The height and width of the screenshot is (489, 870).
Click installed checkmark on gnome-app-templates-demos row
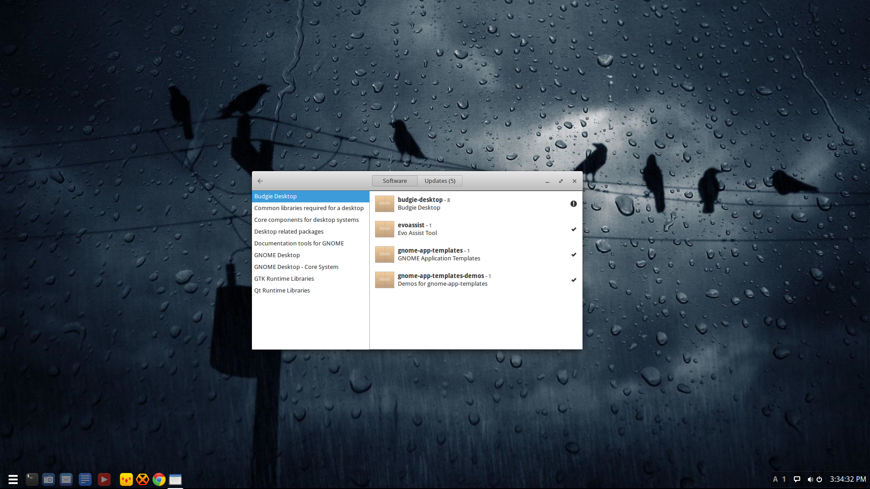point(574,280)
